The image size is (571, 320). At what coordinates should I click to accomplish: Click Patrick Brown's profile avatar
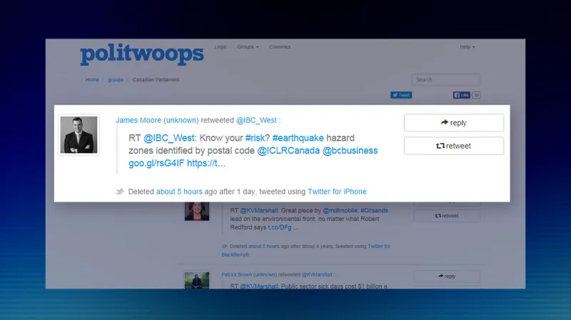197,279
